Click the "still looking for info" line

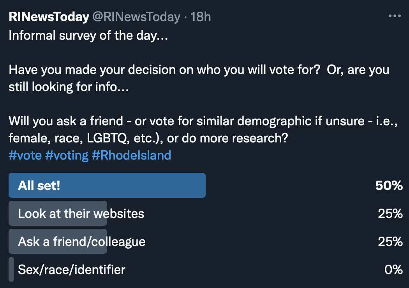(x=69, y=87)
